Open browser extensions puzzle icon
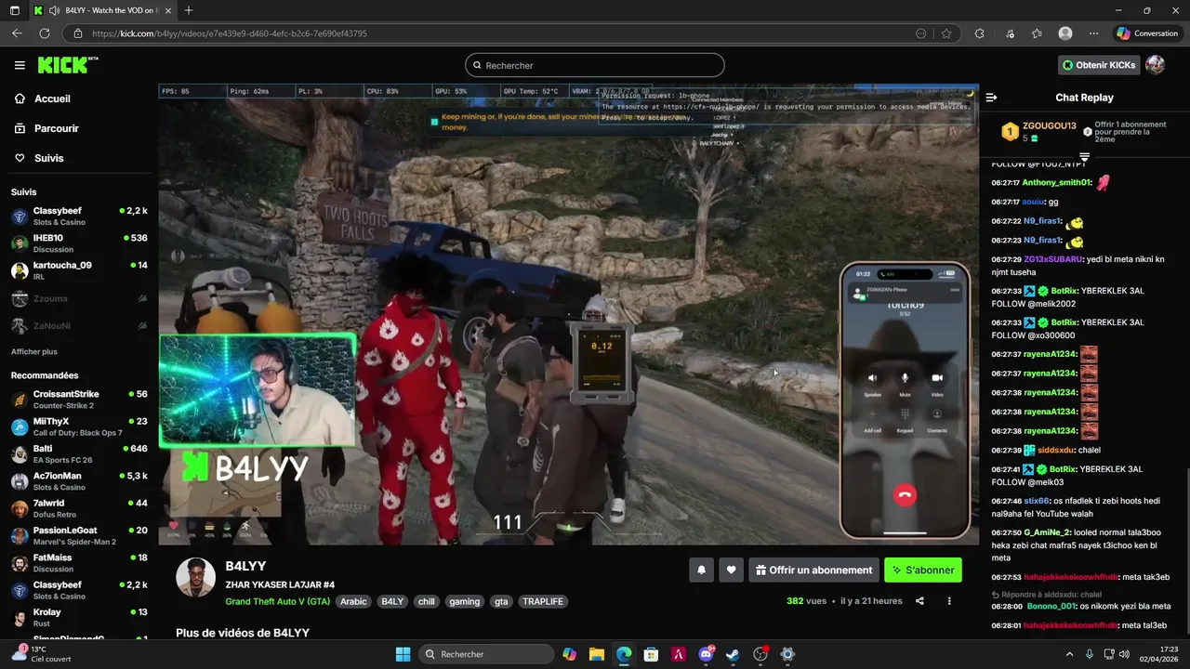 (x=979, y=33)
